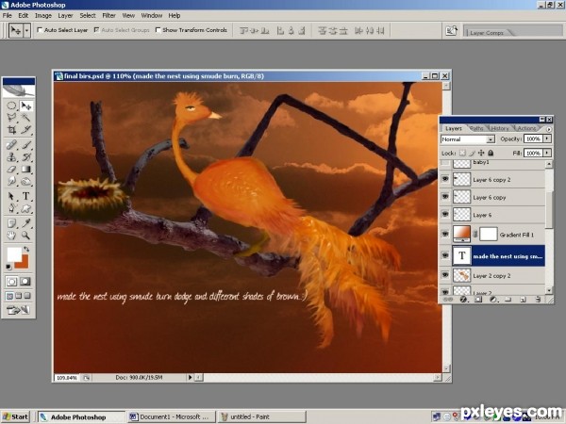Reset to default black and white colors
Viewport: 566px width, 424px height.
point(8,267)
